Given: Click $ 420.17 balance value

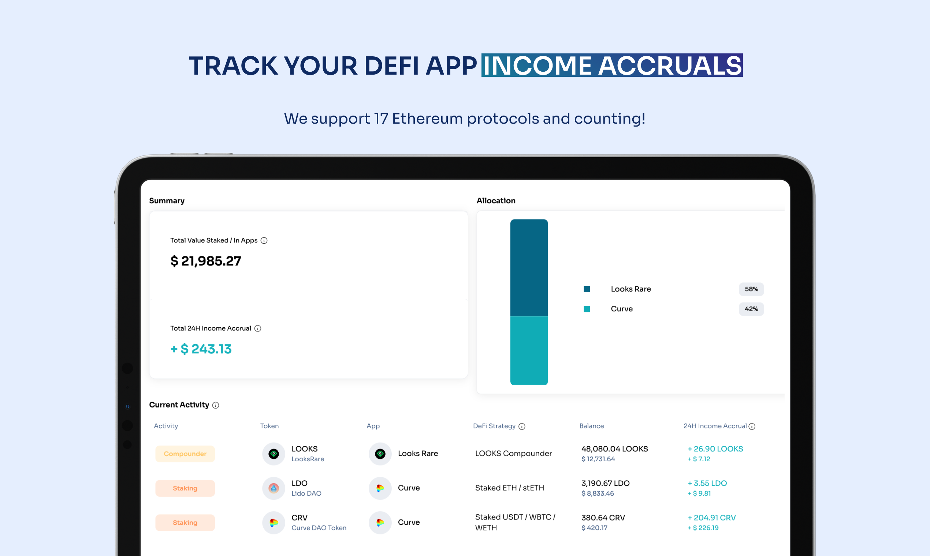Looking at the screenshot, I should pyautogui.click(x=594, y=528).
